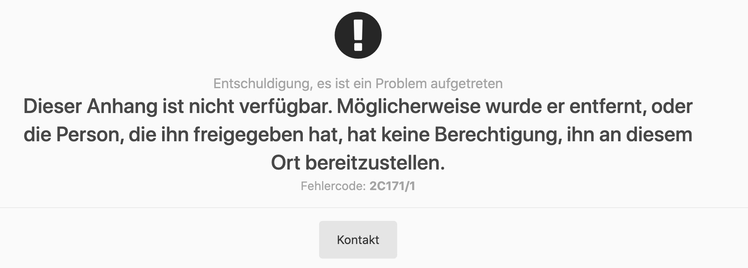
Task: Click the words 'Dieser Anhang' in the message
Action: tap(90, 107)
